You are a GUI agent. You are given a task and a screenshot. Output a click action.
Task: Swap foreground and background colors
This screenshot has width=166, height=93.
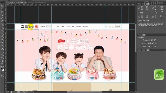(x=3, y=66)
